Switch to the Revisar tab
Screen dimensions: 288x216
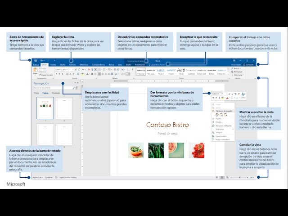[111, 65]
